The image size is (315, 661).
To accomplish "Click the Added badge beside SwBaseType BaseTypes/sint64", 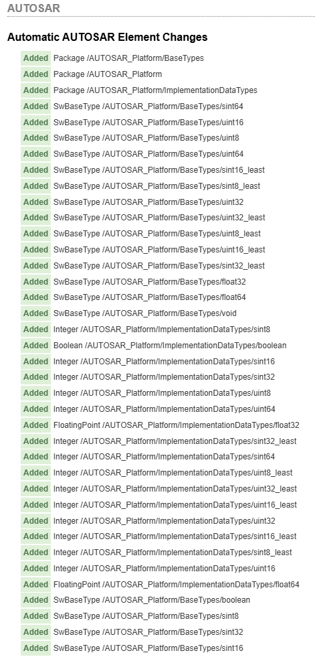I will tap(36, 106).
